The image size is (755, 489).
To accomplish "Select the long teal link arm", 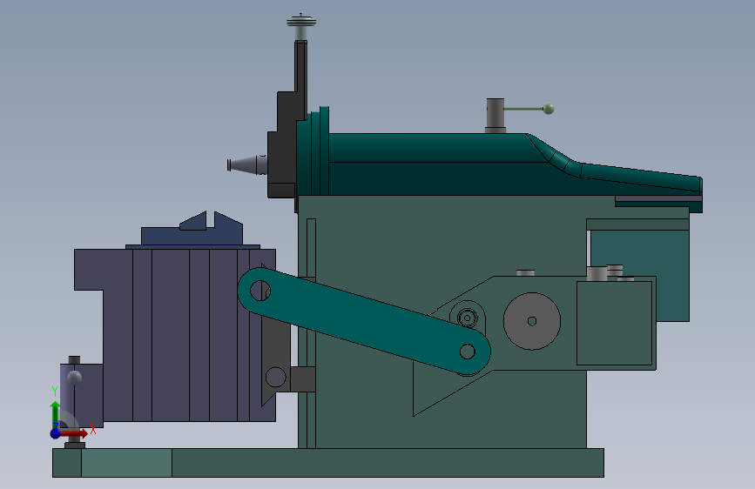I will pos(364,322).
